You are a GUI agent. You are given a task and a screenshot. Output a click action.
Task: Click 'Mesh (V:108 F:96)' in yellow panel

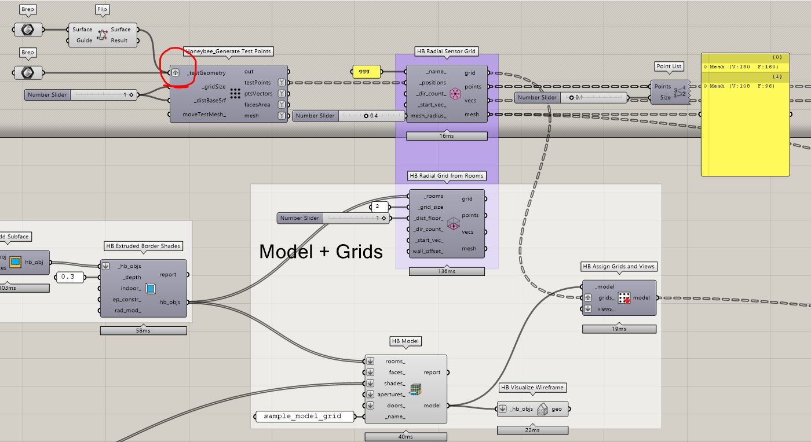(x=741, y=86)
